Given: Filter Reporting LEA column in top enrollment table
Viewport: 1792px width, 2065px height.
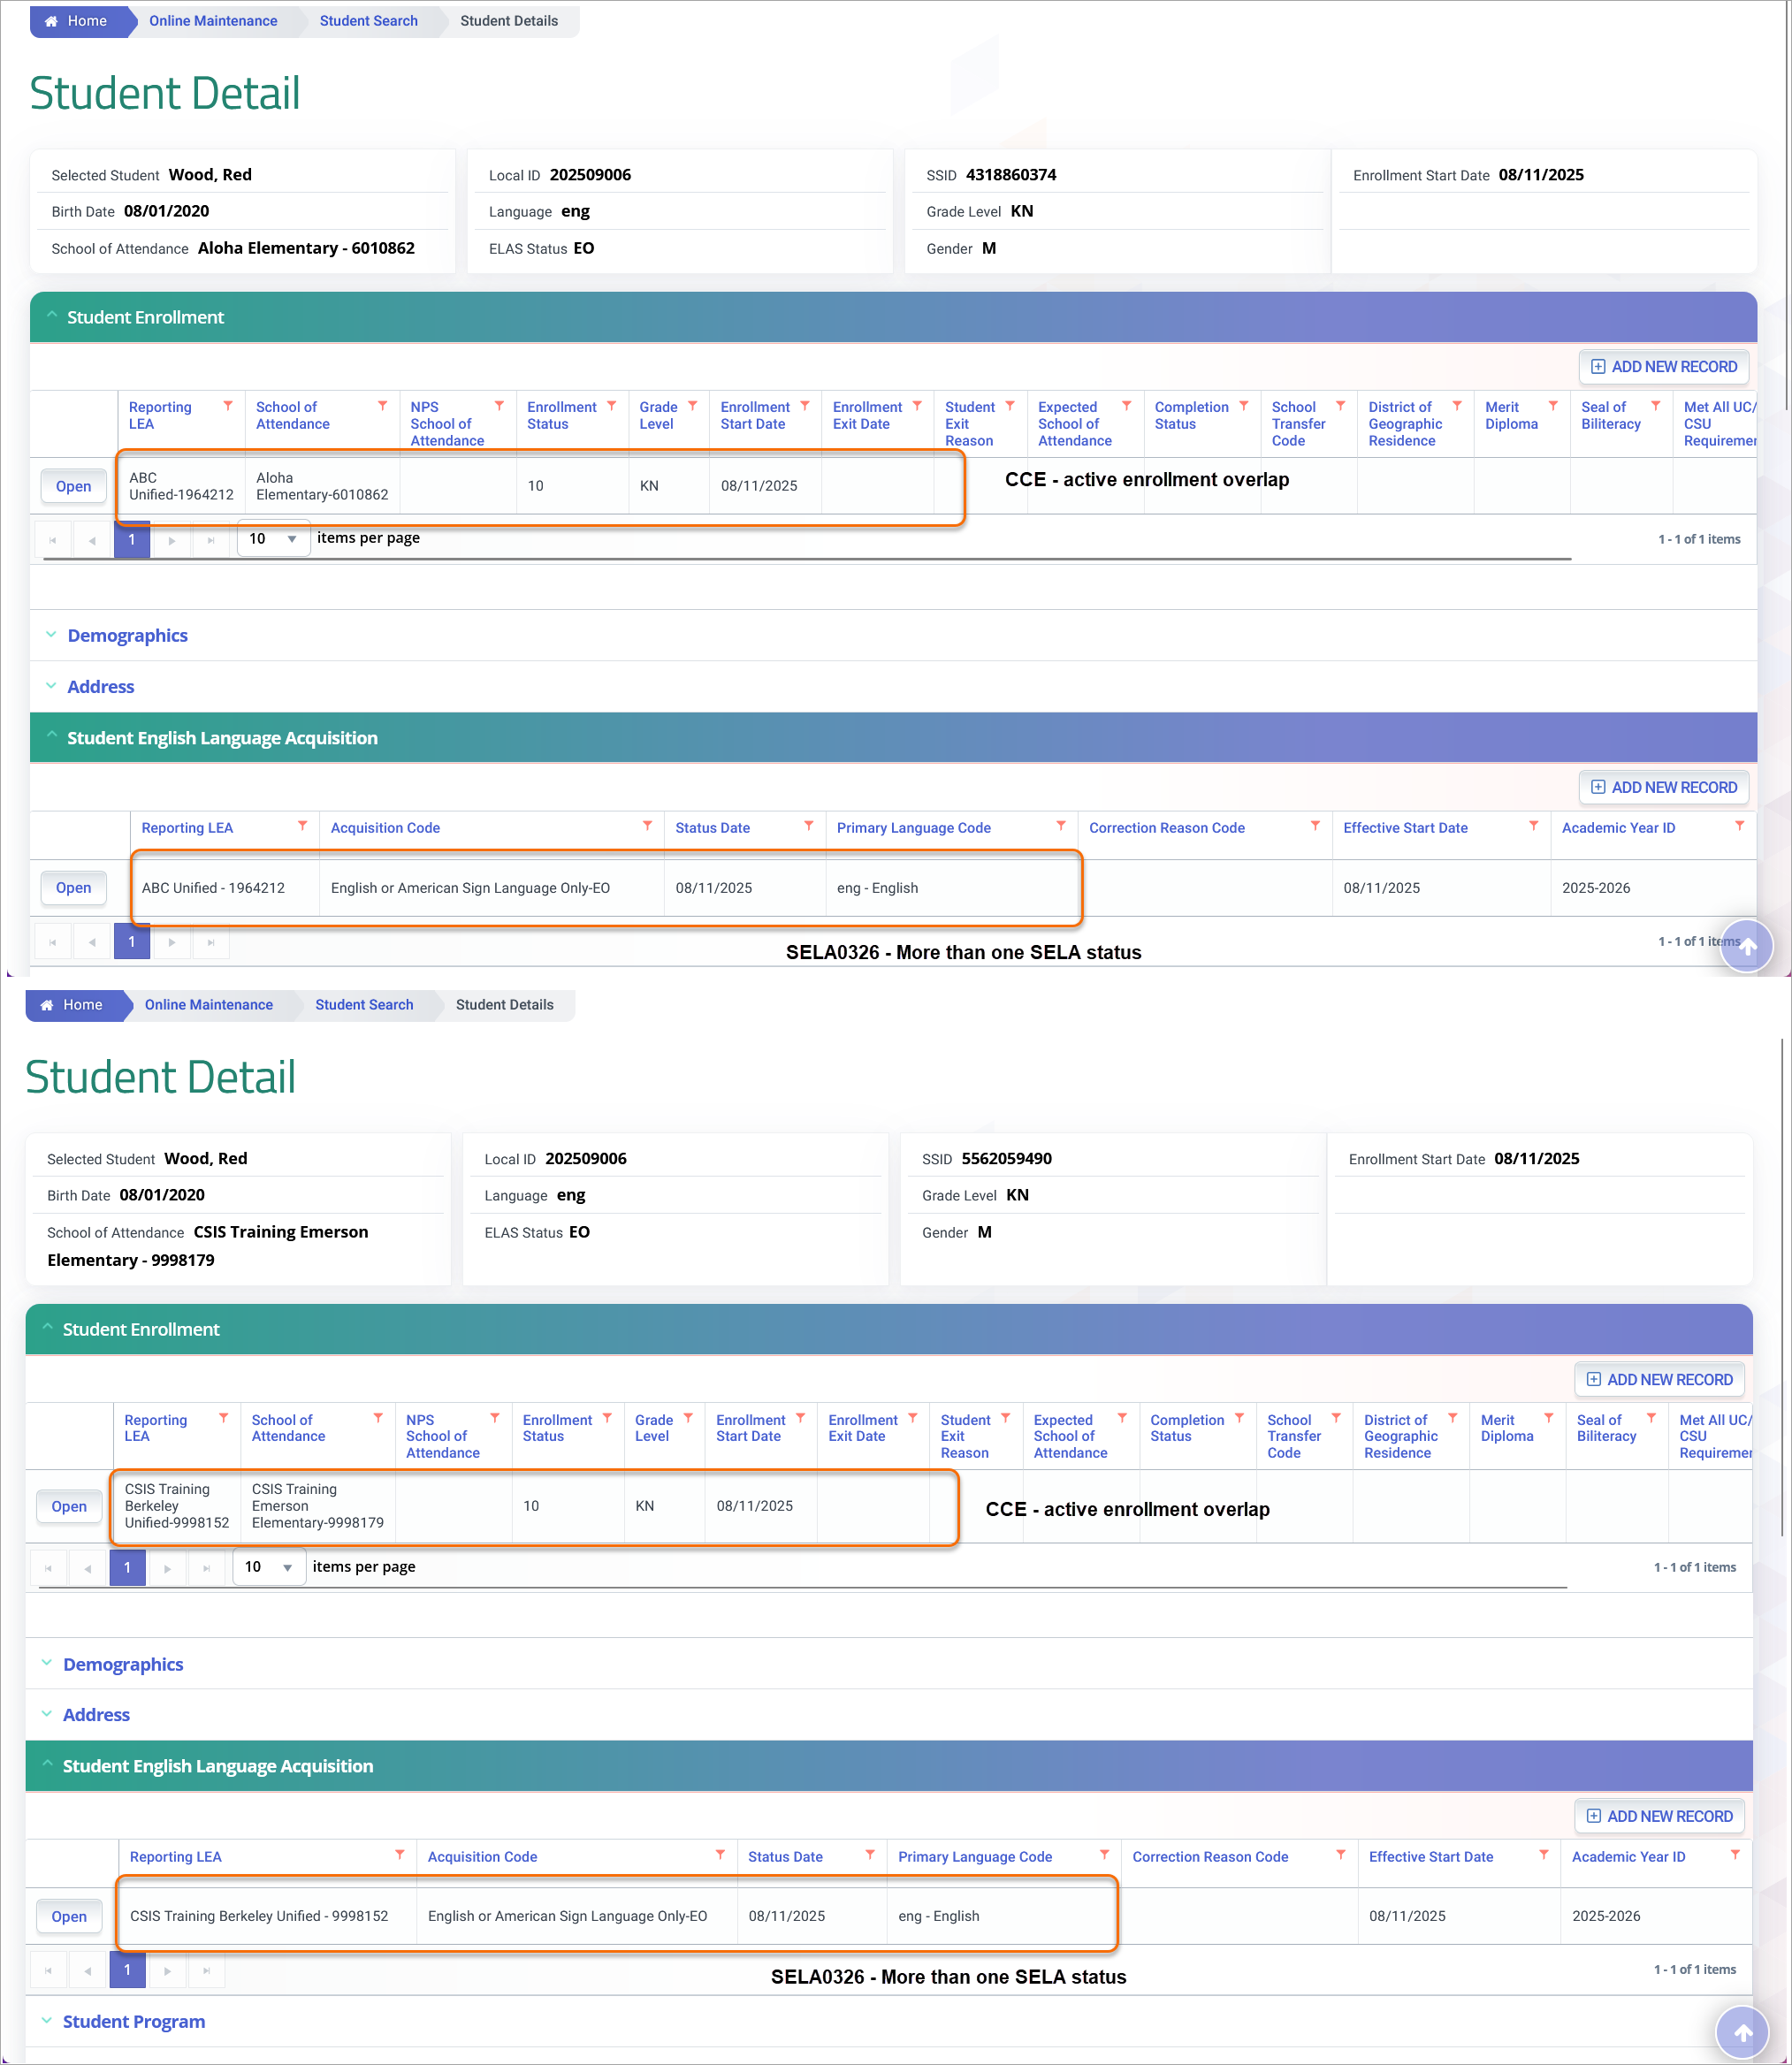Looking at the screenshot, I should point(228,406).
